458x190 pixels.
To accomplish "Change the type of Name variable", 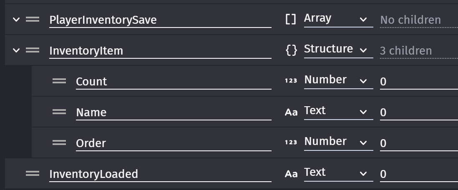I will 338,112.
